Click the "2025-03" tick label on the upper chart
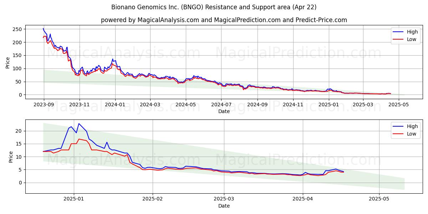This screenshot has width=428, height=214. 363,105
